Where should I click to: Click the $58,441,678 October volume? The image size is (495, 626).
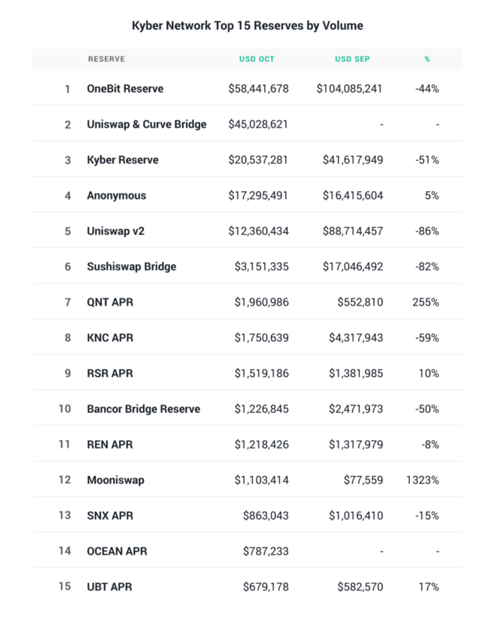tap(258, 88)
